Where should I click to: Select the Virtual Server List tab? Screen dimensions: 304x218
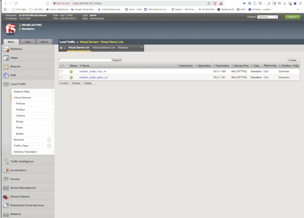(79, 48)
